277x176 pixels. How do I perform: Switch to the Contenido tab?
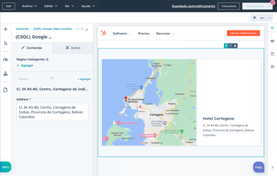(32, 48)
